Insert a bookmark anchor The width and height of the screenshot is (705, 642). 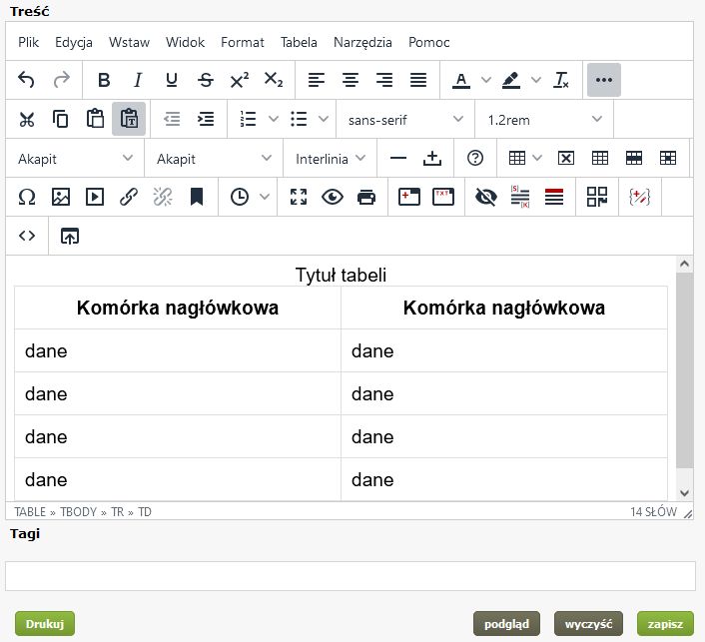pyautogui.click(x=197, y=197)
